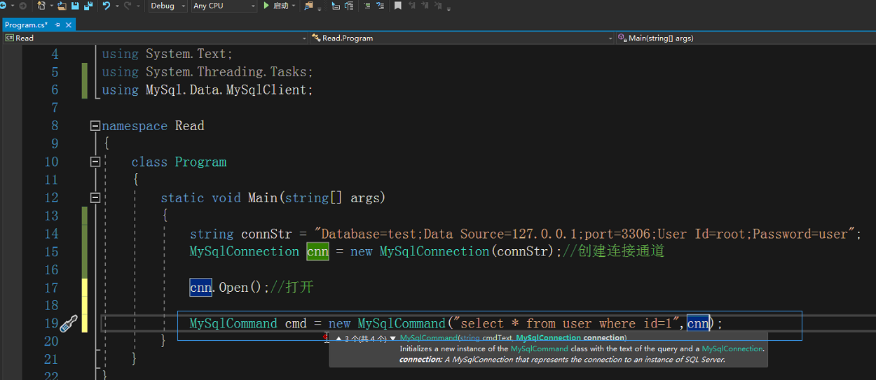Click the Navigate Forward arrow icon
Image resolution: width=876 pixels, height=380 pixels.
click(22, 6)
